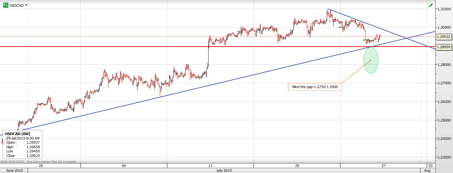Click the green triangle marker below the red line's price drop

(x=364, y=40)
